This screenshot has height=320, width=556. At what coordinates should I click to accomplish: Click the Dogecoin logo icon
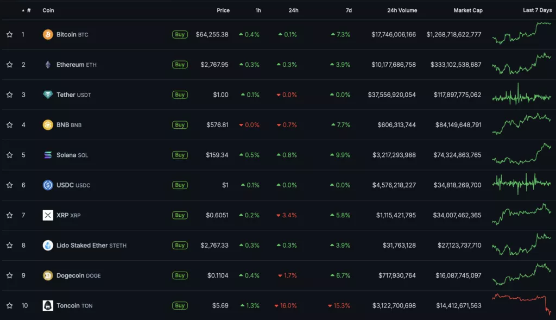(48, 275)
